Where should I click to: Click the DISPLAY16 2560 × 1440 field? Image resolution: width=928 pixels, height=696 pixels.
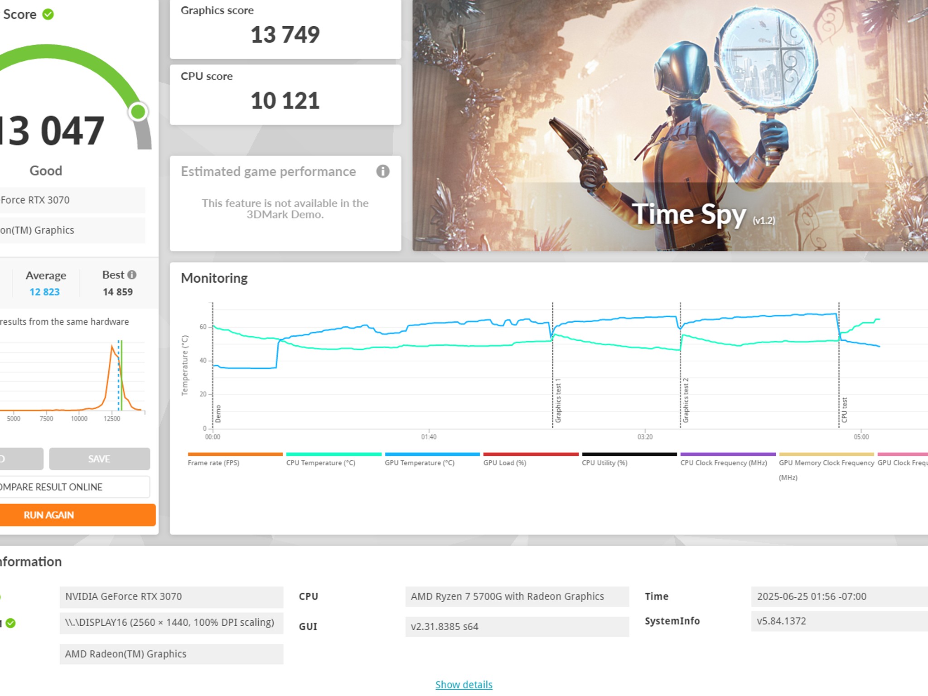(x=171, y=623)
